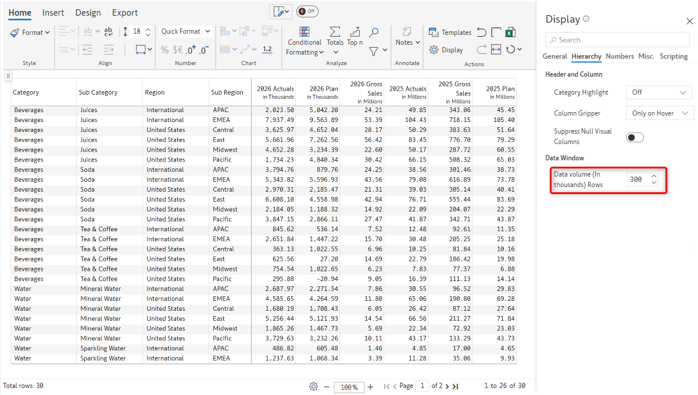Open the Category Highlight dropdown
This screenshot has width=698, height=395.
(x=658, y=92)
